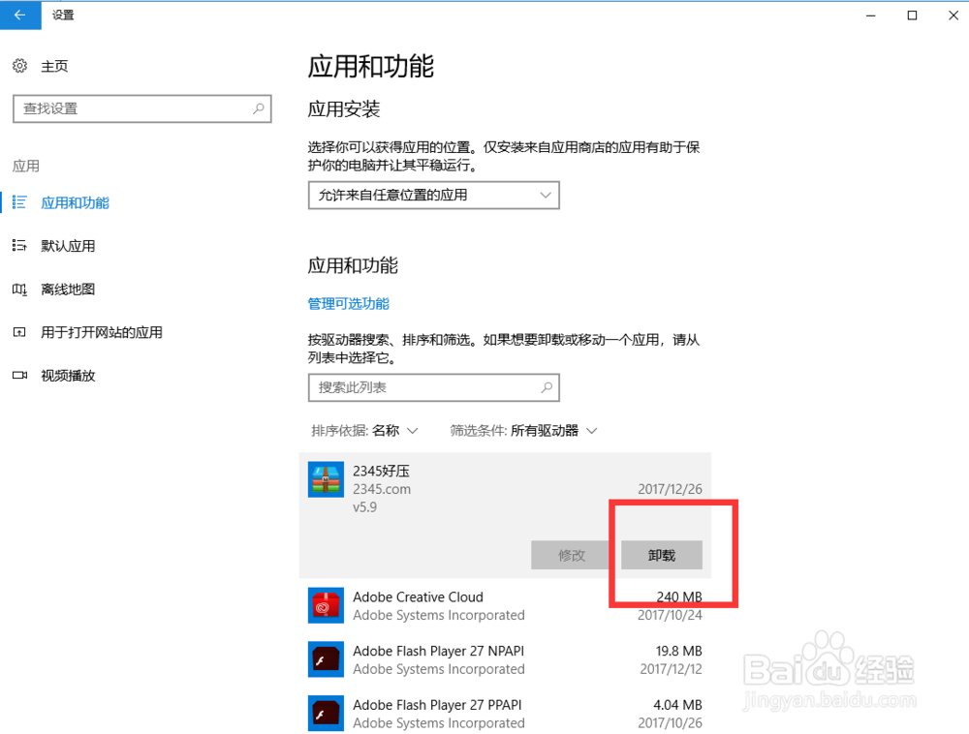Maximize the 设置 window
This screenshot has width=969, height=734.
(912, 15)
